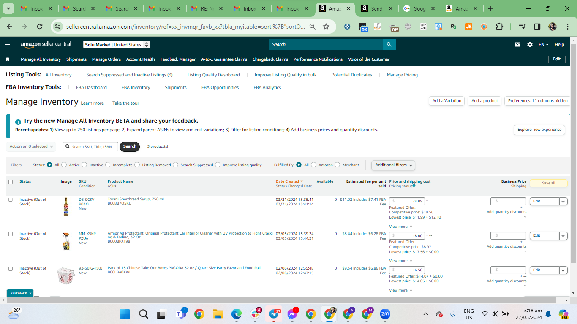Tick the select-all checkbox in the table header
Viewport: 577px width, 324px height.
(11, 182)
